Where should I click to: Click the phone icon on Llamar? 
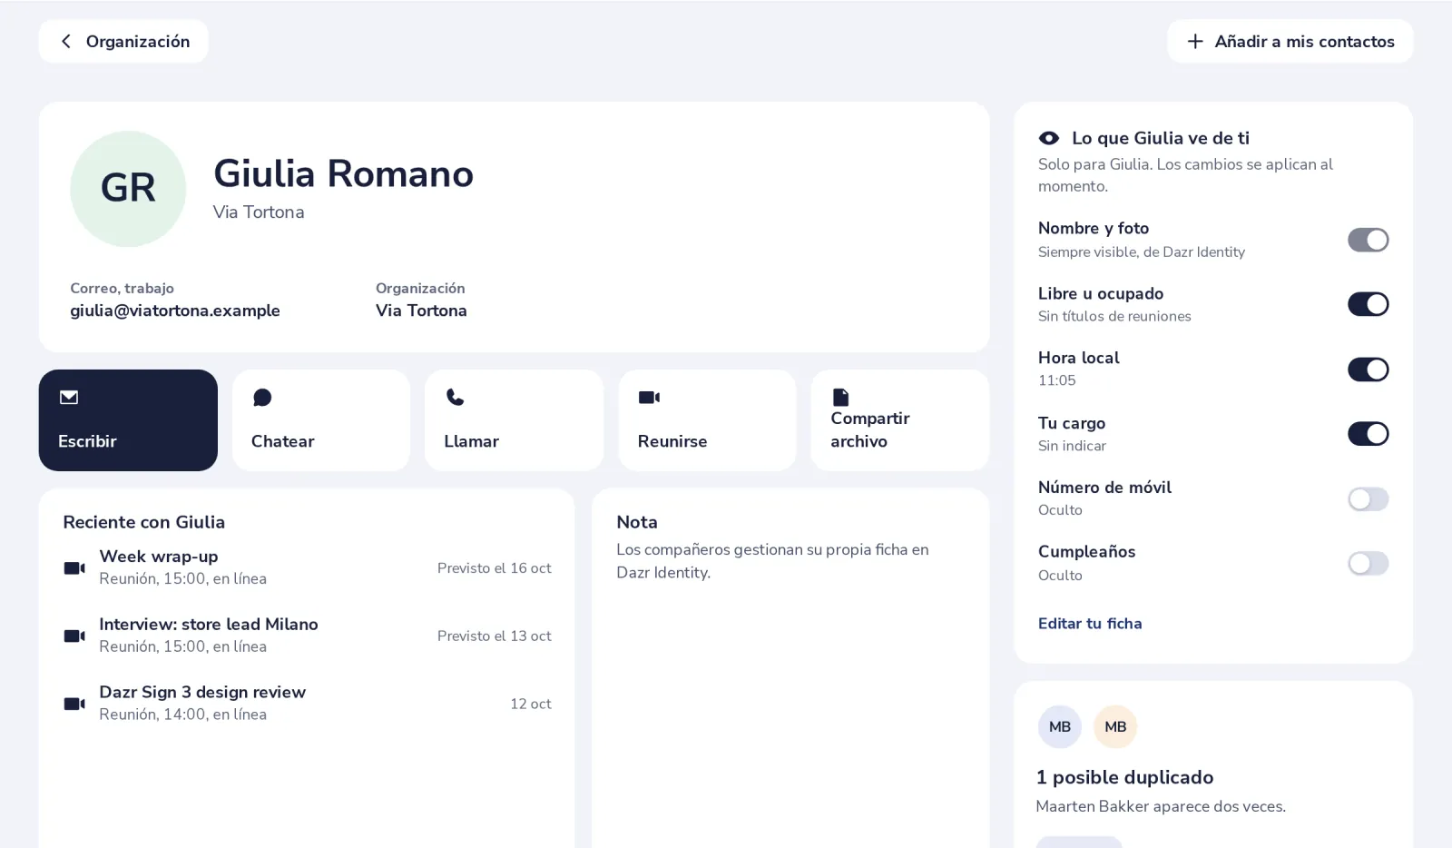[x=456, y=397]
